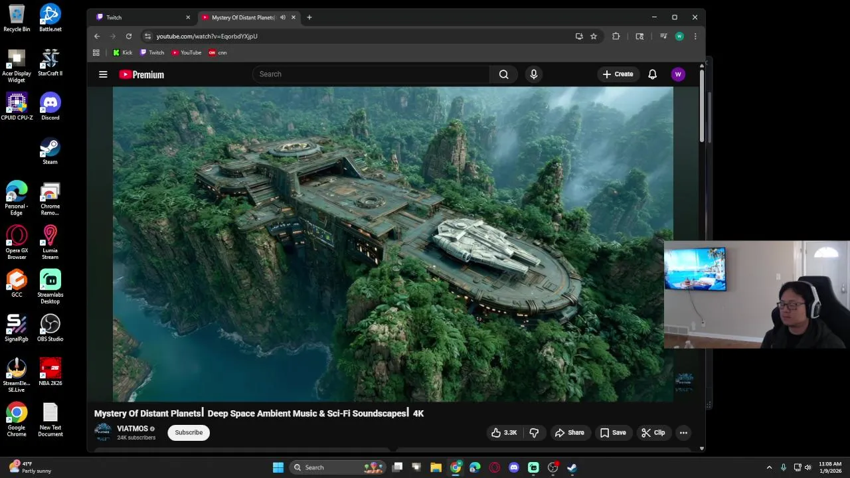Go to the YouTube Premium home logo

click(x=141, y=74)
